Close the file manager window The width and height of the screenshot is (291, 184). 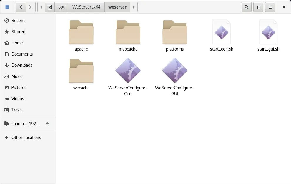284,7
